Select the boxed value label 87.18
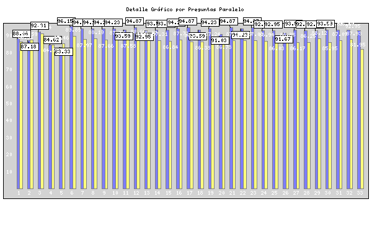The height and width of the screenshot is (248, 372). pyautogui.click(x=29, y=46)
